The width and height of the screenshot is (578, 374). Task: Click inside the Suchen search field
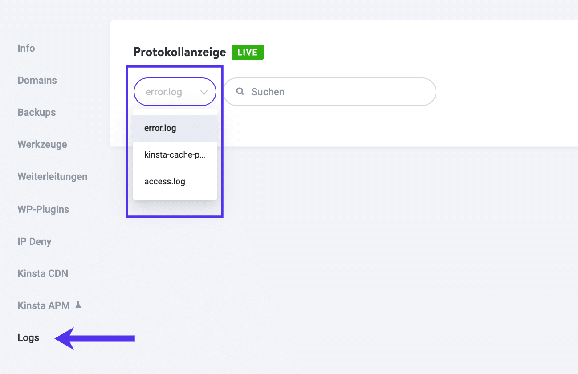[x=330, y=92]
